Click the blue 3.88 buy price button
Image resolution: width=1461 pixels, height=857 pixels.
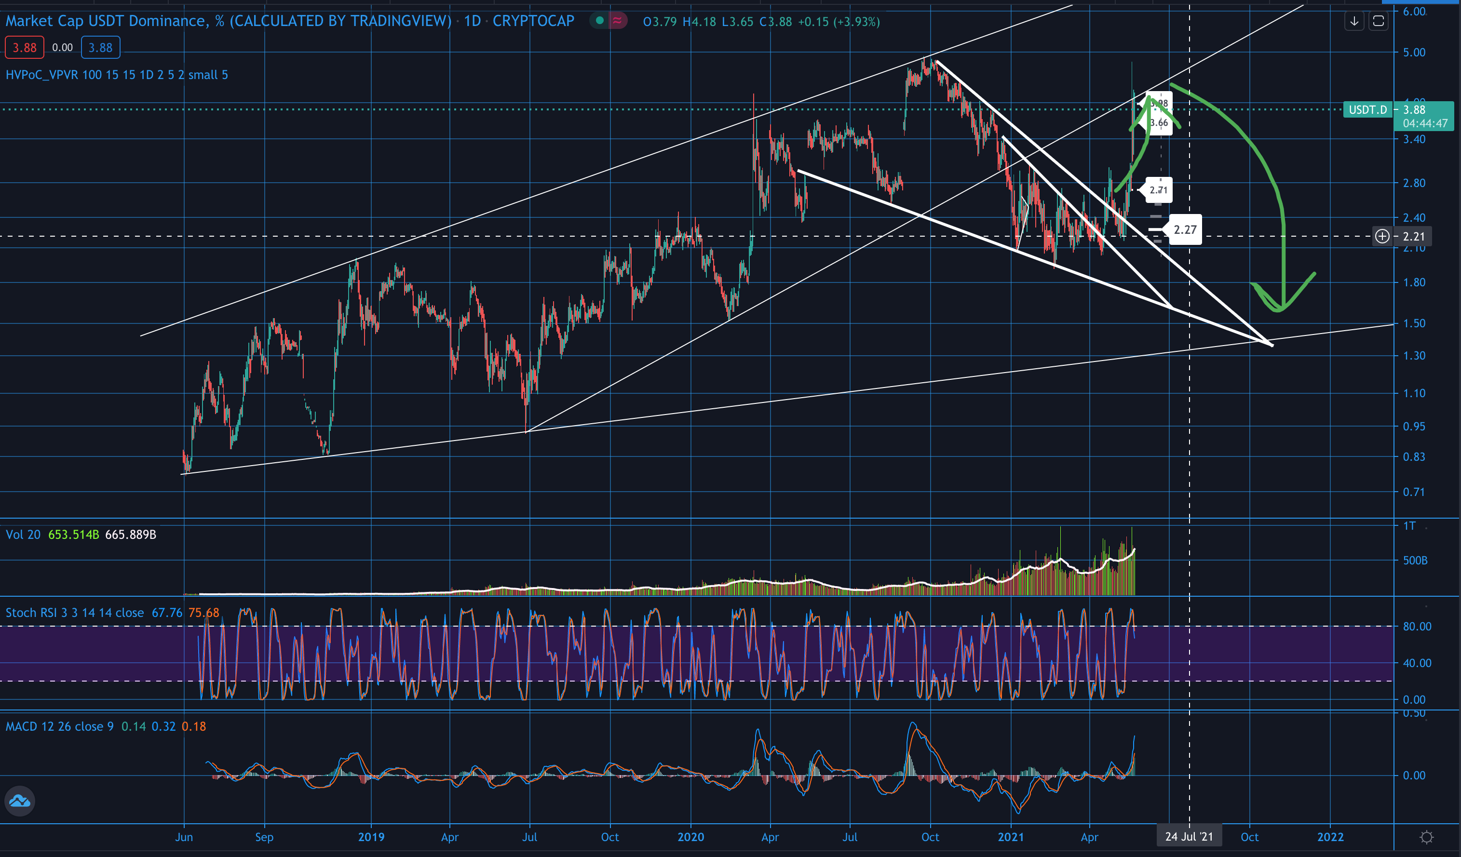pyautogui.click(x=100, y=48)
